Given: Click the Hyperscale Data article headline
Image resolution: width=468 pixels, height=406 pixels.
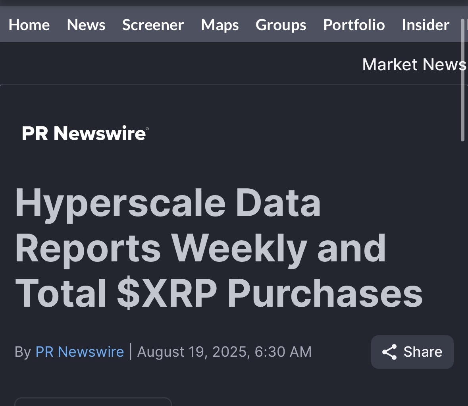Looking at the screenshot, I should [x=219, y=248].
